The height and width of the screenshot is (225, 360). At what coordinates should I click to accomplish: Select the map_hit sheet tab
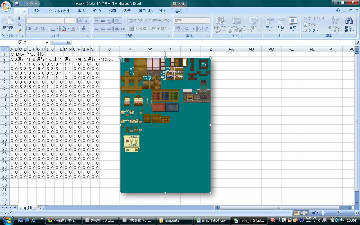[x=26, y=208]
